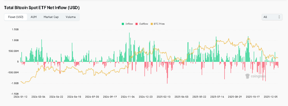Open the AUM tab
Viewport: 288px width, 106px height.
point(34,17)
